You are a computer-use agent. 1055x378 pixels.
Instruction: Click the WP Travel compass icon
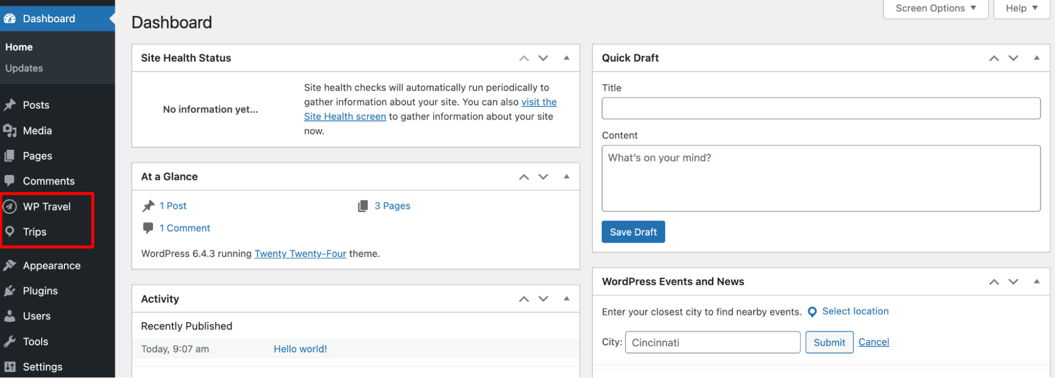tap(10, 207)
